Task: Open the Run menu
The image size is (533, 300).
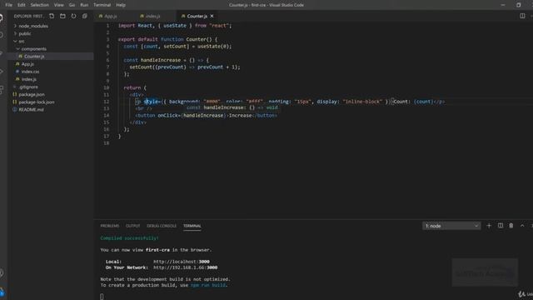Action: coord(84,5)
